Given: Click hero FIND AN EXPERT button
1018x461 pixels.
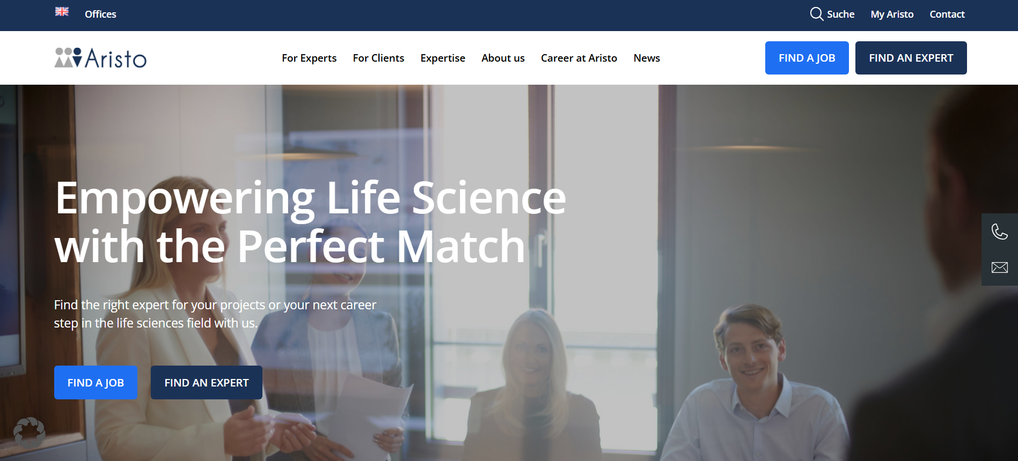Looking at the screenshot, I should click(207, 383).
